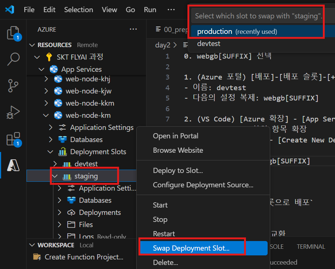Switch to the TERMINAL panel tab

(x=311, y=247)
